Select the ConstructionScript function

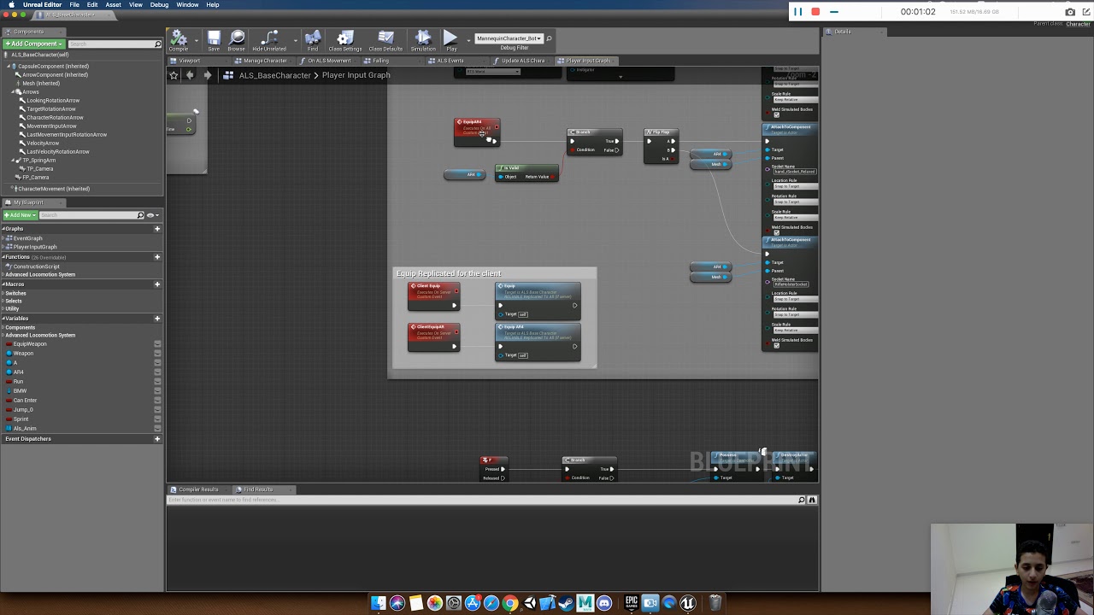pos(36,266)
